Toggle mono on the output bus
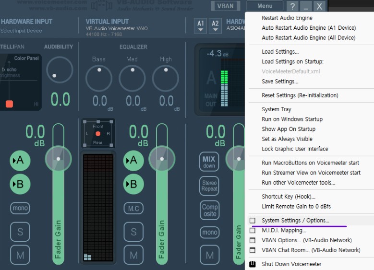The width and height of the screenshot is (374, 270). point(209,232)
